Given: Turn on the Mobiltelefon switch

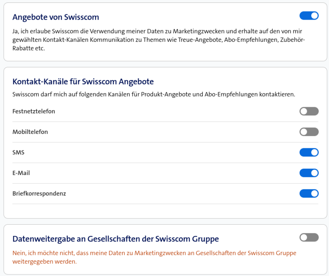Looking at the screenshot, I should pos(309,132).
